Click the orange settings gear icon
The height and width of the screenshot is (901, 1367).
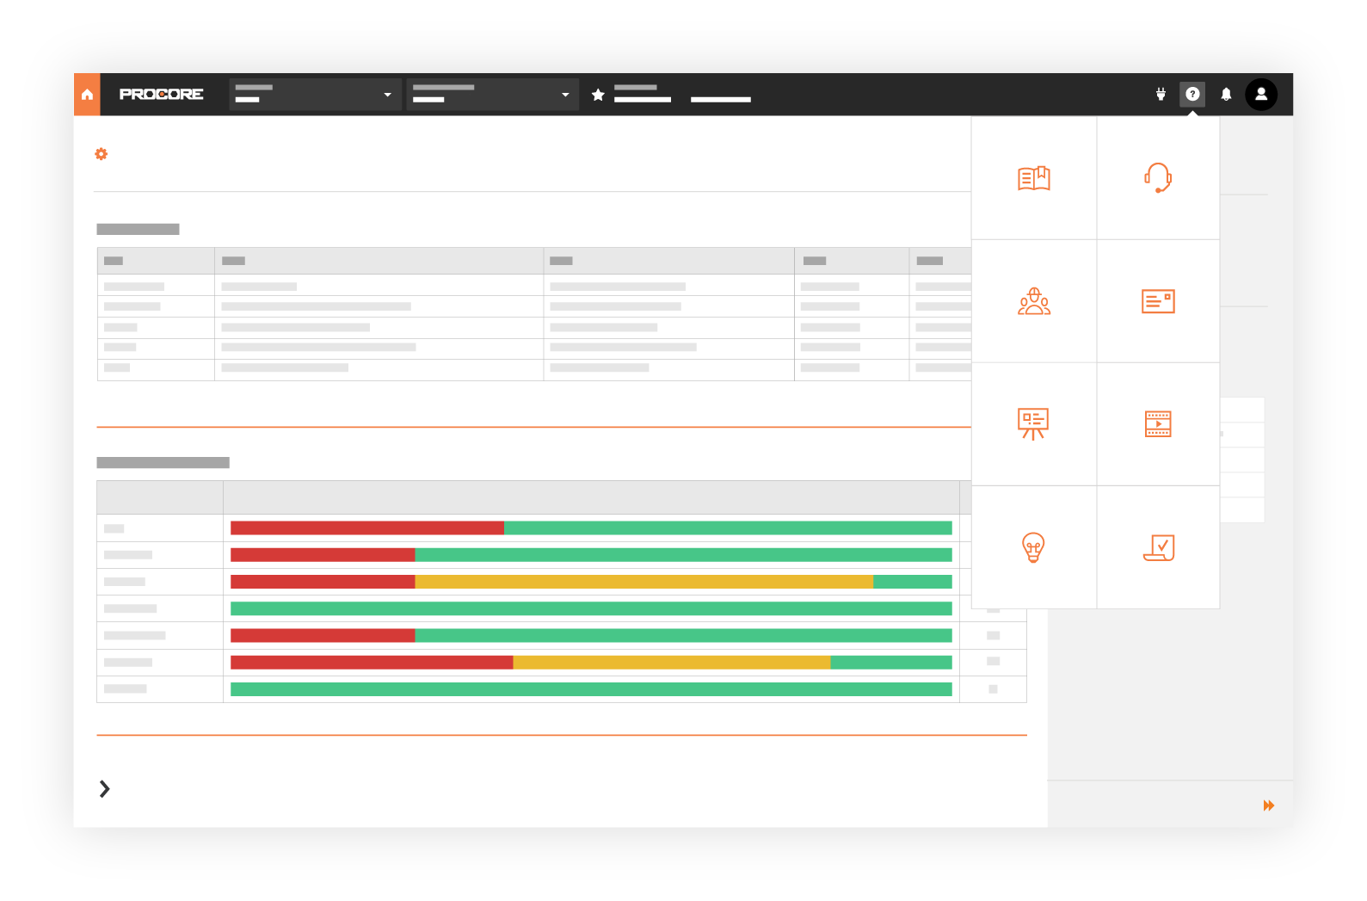coord(102,154)
